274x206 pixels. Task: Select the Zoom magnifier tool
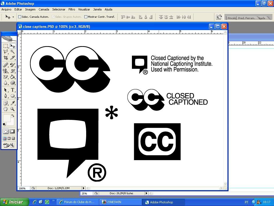pyautogui.click(x=12, y=109)
